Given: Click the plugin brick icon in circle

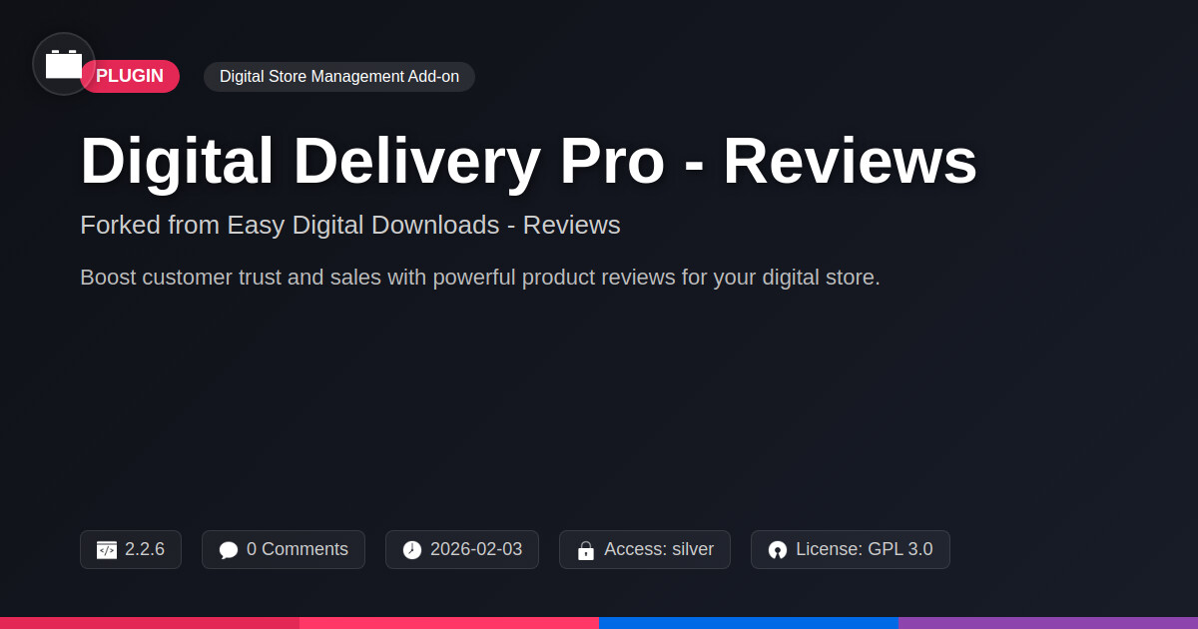Looking at the screenshot, I should [x=64, y=64].
